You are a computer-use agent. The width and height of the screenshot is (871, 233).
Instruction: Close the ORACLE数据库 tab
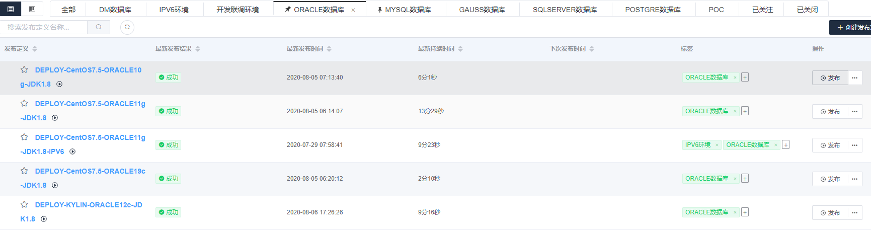pos(353,10)
